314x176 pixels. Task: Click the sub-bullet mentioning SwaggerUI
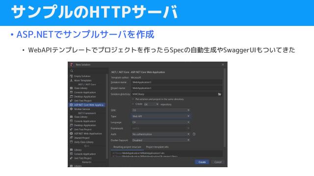(161, 50)
